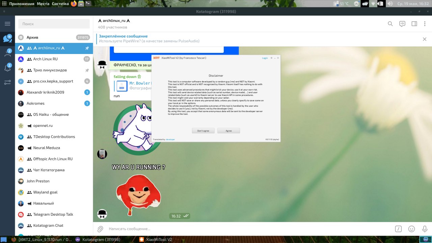The width and height of the screenshot is (432, 243).
Task: Open XiaoMiTool settings gear icon
Action: coord(271,58)
